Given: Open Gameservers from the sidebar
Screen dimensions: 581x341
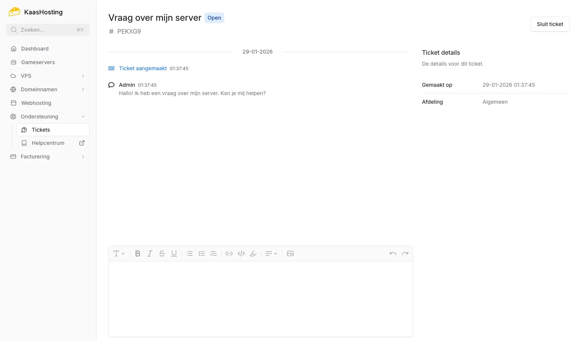Looking at the screenshot, I should tap(38, 62).
